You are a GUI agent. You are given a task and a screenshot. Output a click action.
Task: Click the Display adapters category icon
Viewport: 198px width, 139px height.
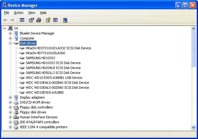pyautogui.click(x=16, y=97)
